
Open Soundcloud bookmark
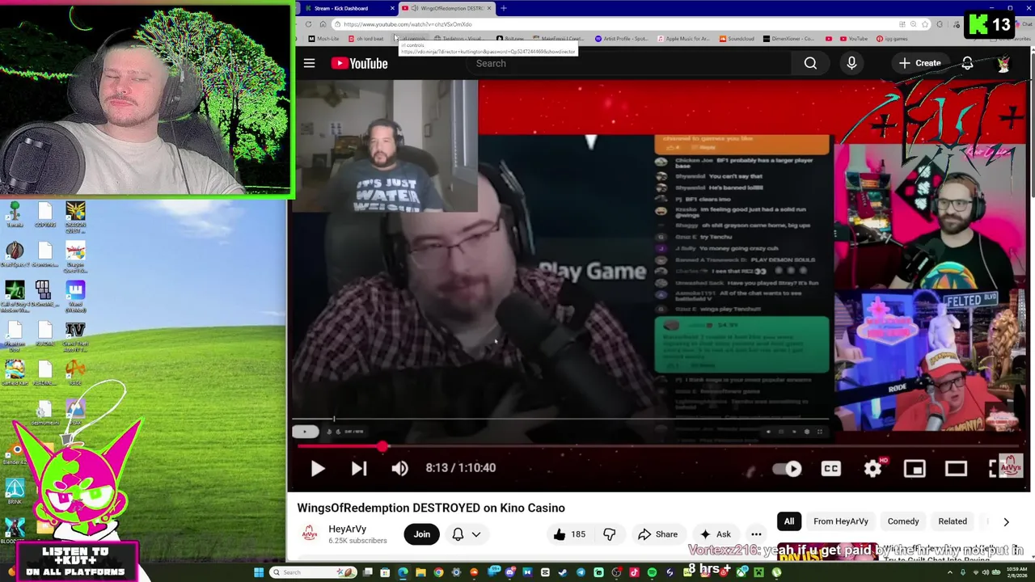737,39
